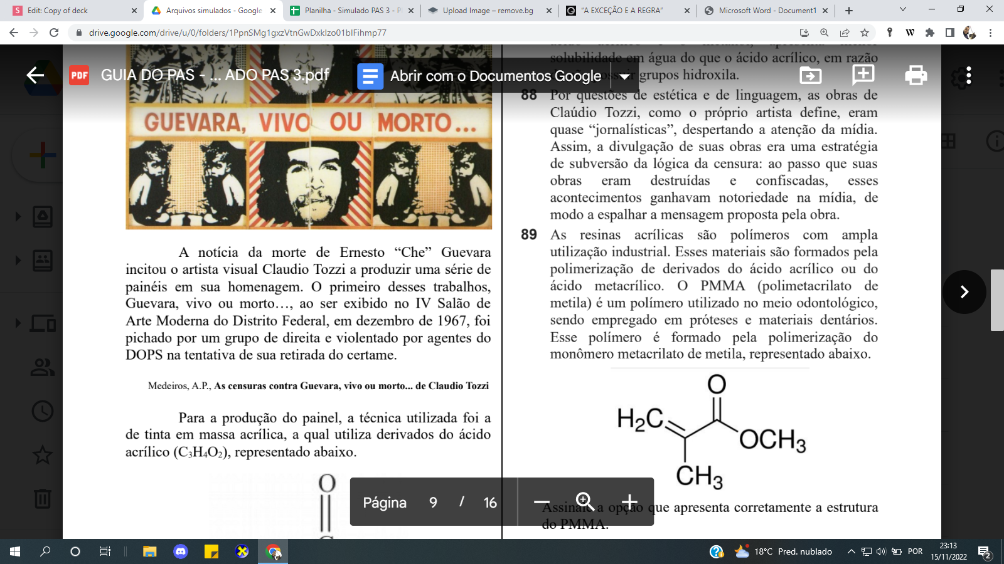Screen dimensions: 1004x564
Task: Close the 'Arquivos simulados - Google' tab
Action: [x=273, y=11]
